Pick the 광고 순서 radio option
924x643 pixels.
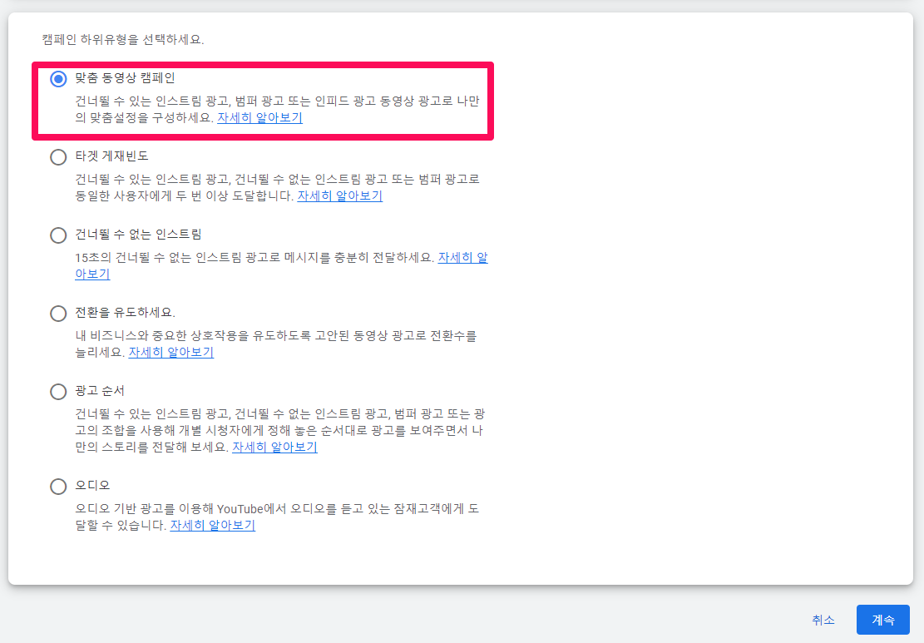tap(58, 392)
